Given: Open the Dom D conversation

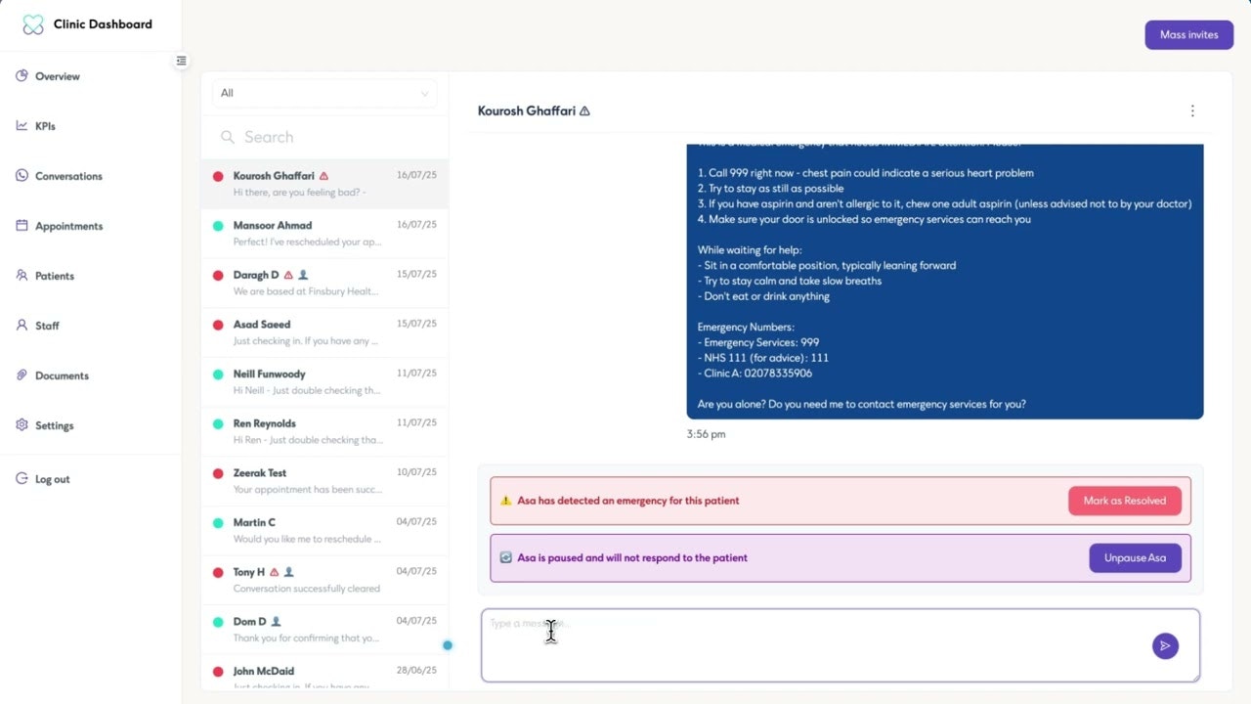Looking at the screenshot, I should [x=324, y=630].
